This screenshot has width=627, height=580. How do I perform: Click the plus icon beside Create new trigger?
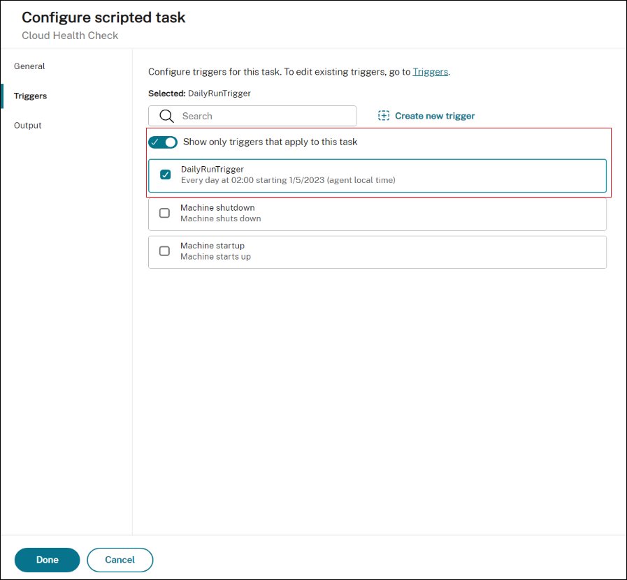pos(384,116)
